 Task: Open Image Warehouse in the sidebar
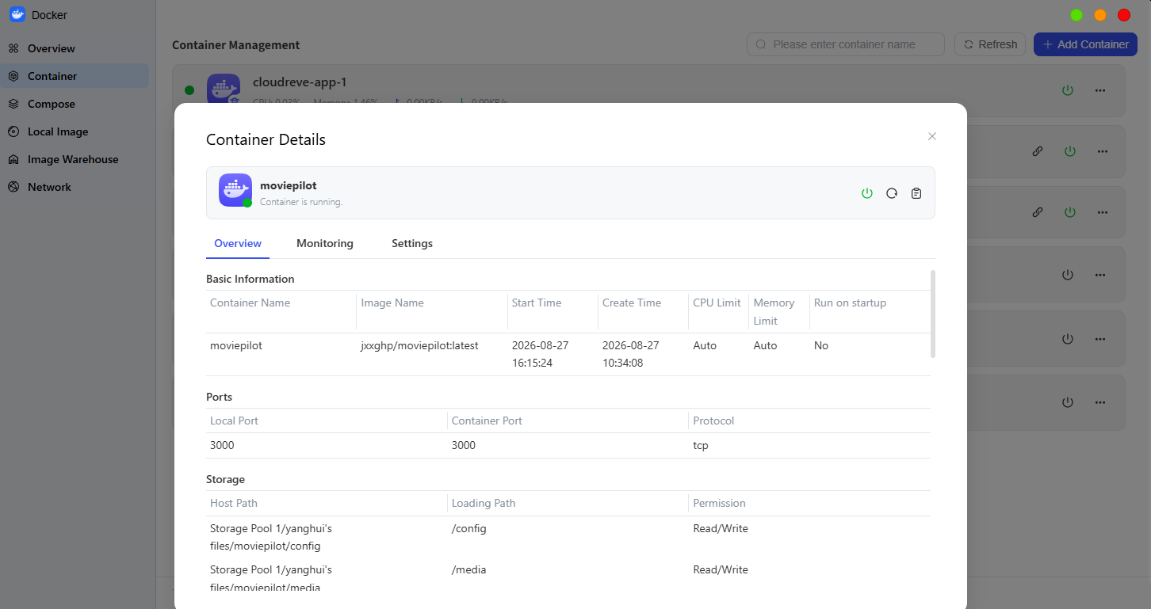click(x=75, y=159)
